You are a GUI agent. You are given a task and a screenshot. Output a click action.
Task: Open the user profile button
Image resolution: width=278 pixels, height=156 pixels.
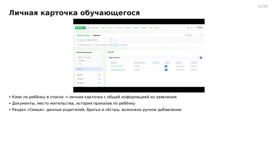pyautogui.click(x=199, y=28)
